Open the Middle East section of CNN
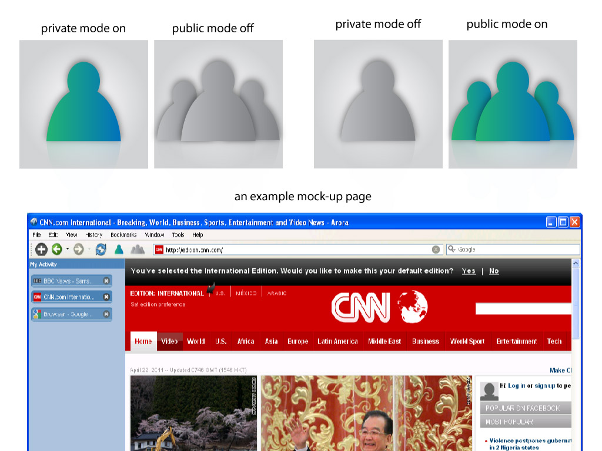The width and height of the screenshot is (602, 451). (x=384, y=341)
